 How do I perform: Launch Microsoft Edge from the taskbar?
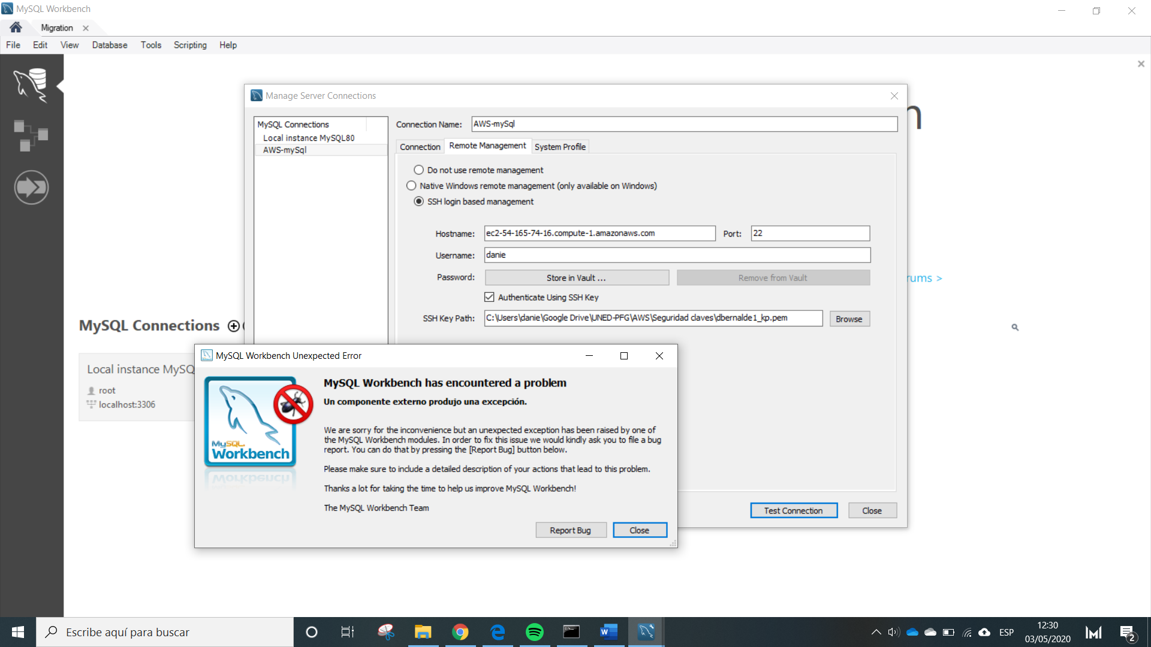[498, 632]
